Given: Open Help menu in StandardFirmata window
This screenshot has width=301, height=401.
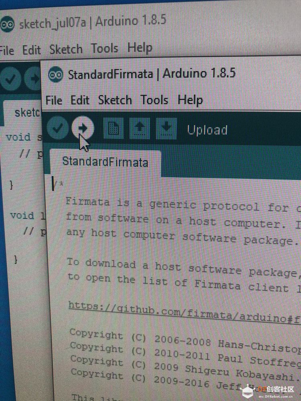Looking at the screenshot, I should coord(190,100).
